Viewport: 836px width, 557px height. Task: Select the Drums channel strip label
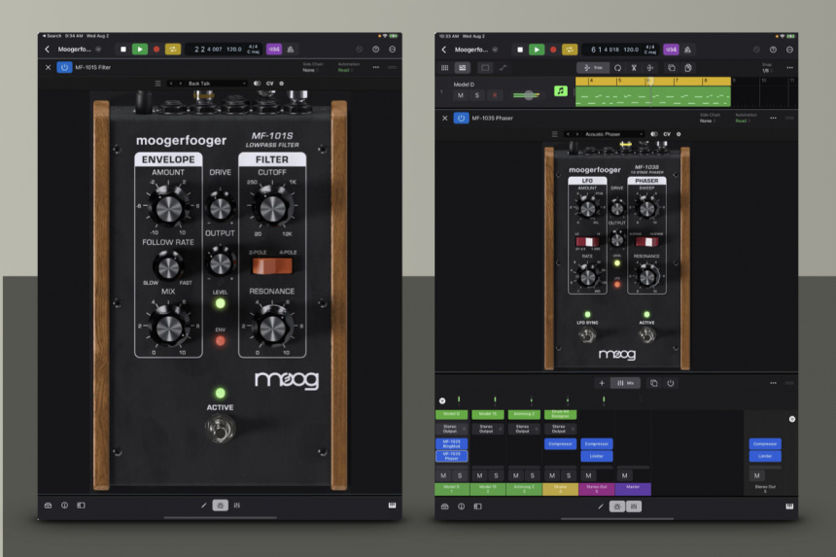coord(560,489)
